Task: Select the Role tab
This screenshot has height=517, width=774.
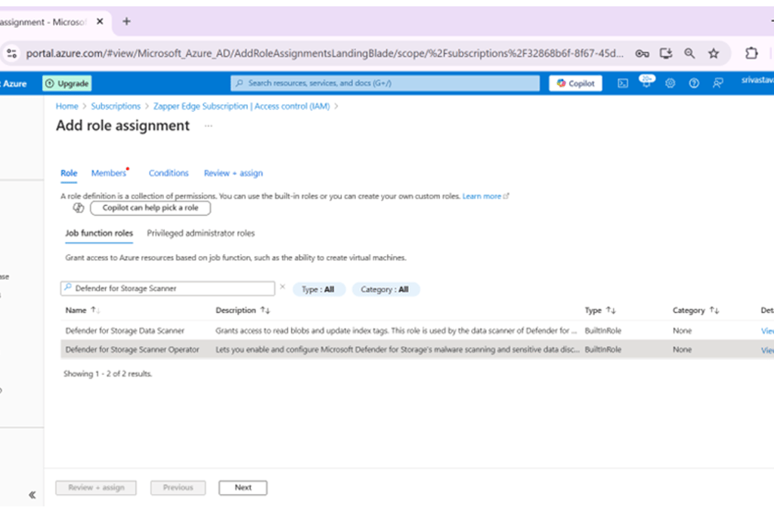Action: [x=69, y=173]
